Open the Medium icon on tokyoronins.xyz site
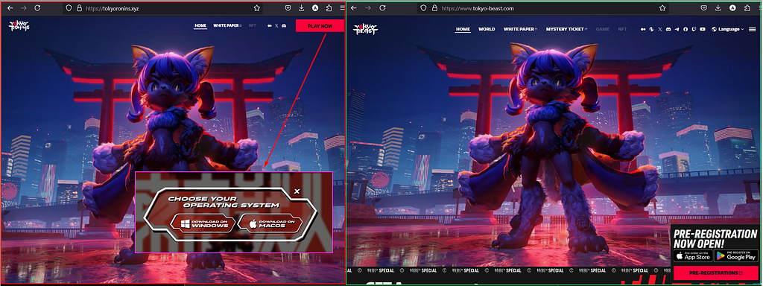The height and width of the screenshot is (286, 763). pyautogui.click(x=270, y=26)
